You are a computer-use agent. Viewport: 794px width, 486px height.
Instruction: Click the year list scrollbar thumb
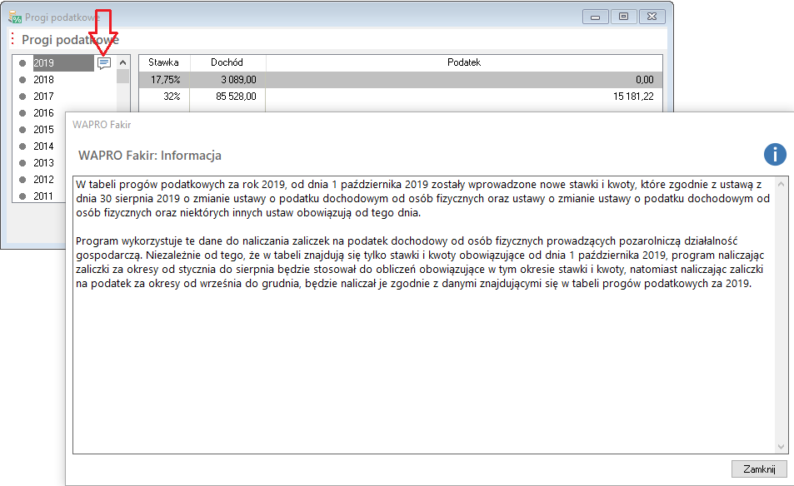(122, 77)
